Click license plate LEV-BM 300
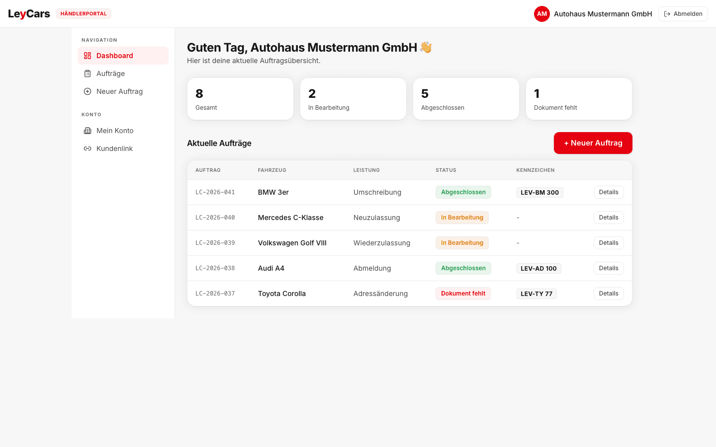 pos(539,192)
